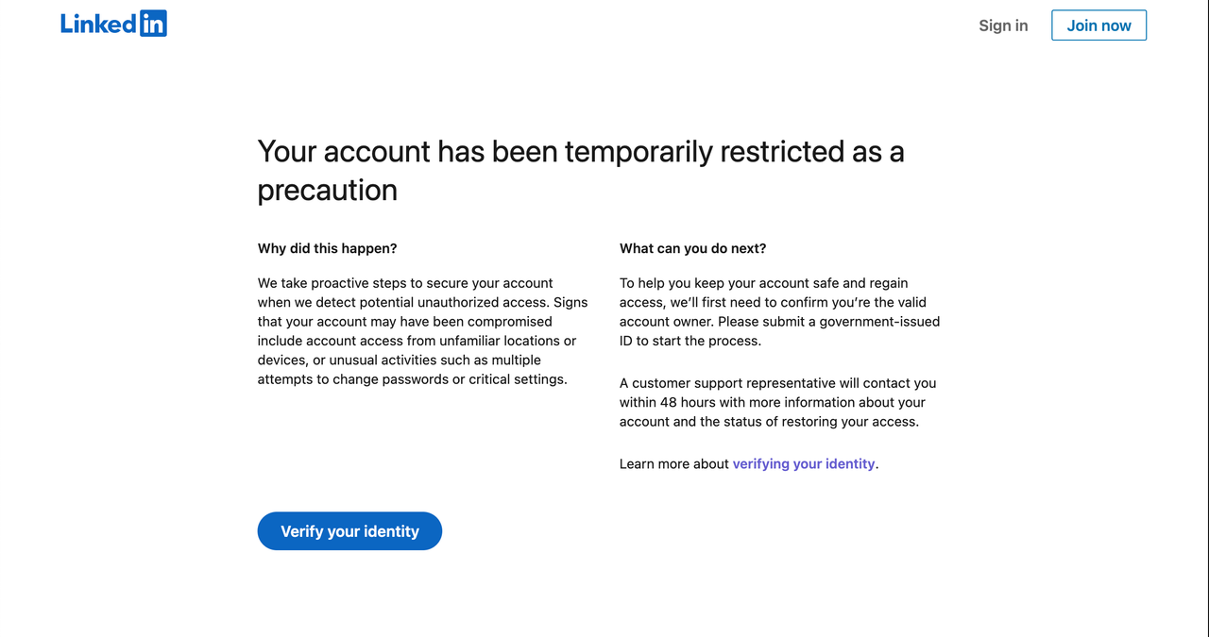The image size is (1209, 637).
Task: Click the word "precaution" in the headline
Action: (327, 190)
